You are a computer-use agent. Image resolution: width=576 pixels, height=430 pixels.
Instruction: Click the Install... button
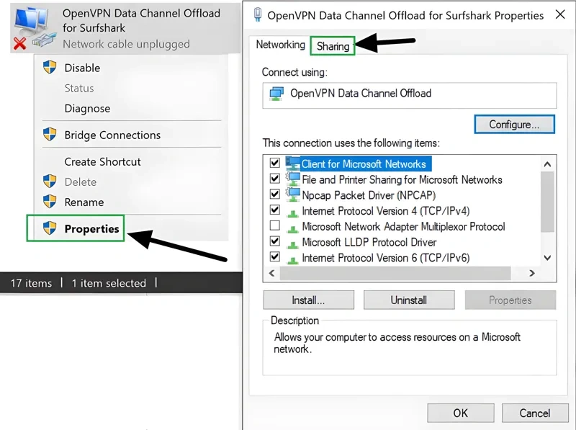(309, 300)
